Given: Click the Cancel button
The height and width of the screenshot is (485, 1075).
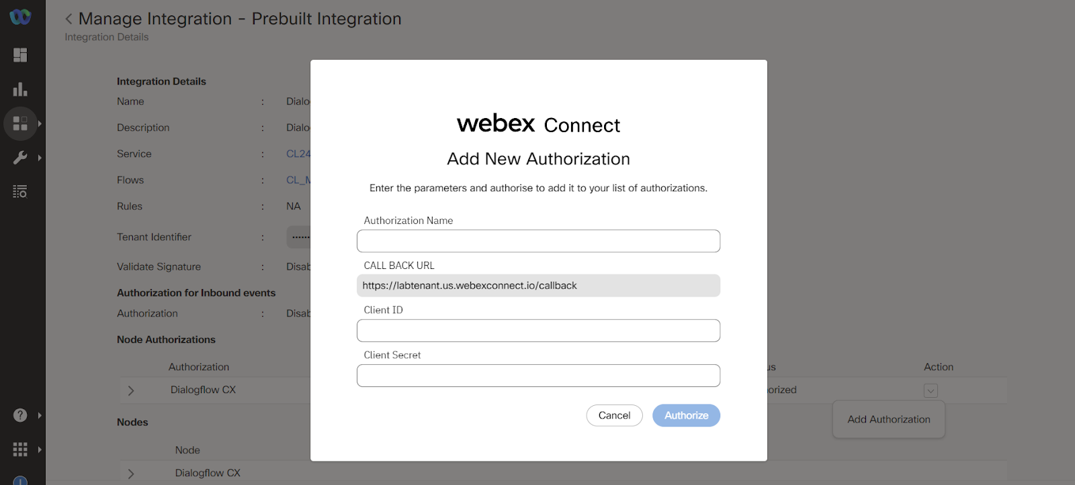Looking at the screenshot, I should [x=614, y=415].
